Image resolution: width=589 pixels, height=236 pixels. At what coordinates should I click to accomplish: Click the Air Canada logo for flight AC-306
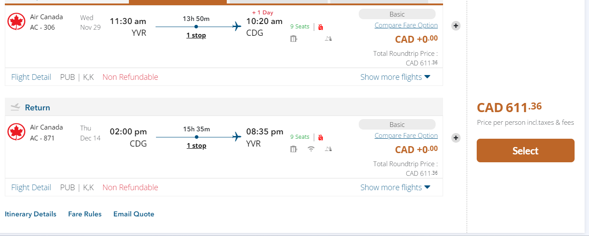point(17,22)
